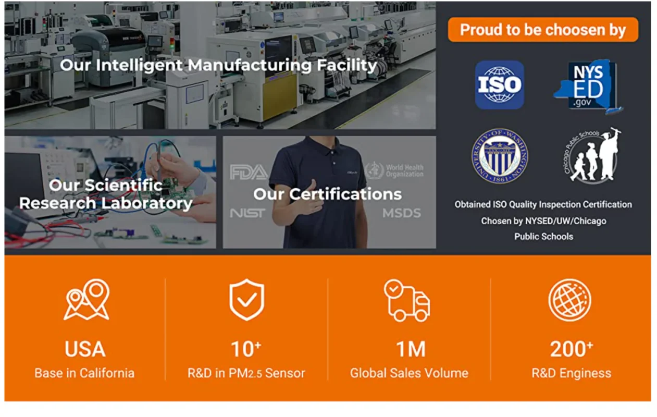Click the FDA logo
Viewport: 657px width, 417px height.
(249, 172)
